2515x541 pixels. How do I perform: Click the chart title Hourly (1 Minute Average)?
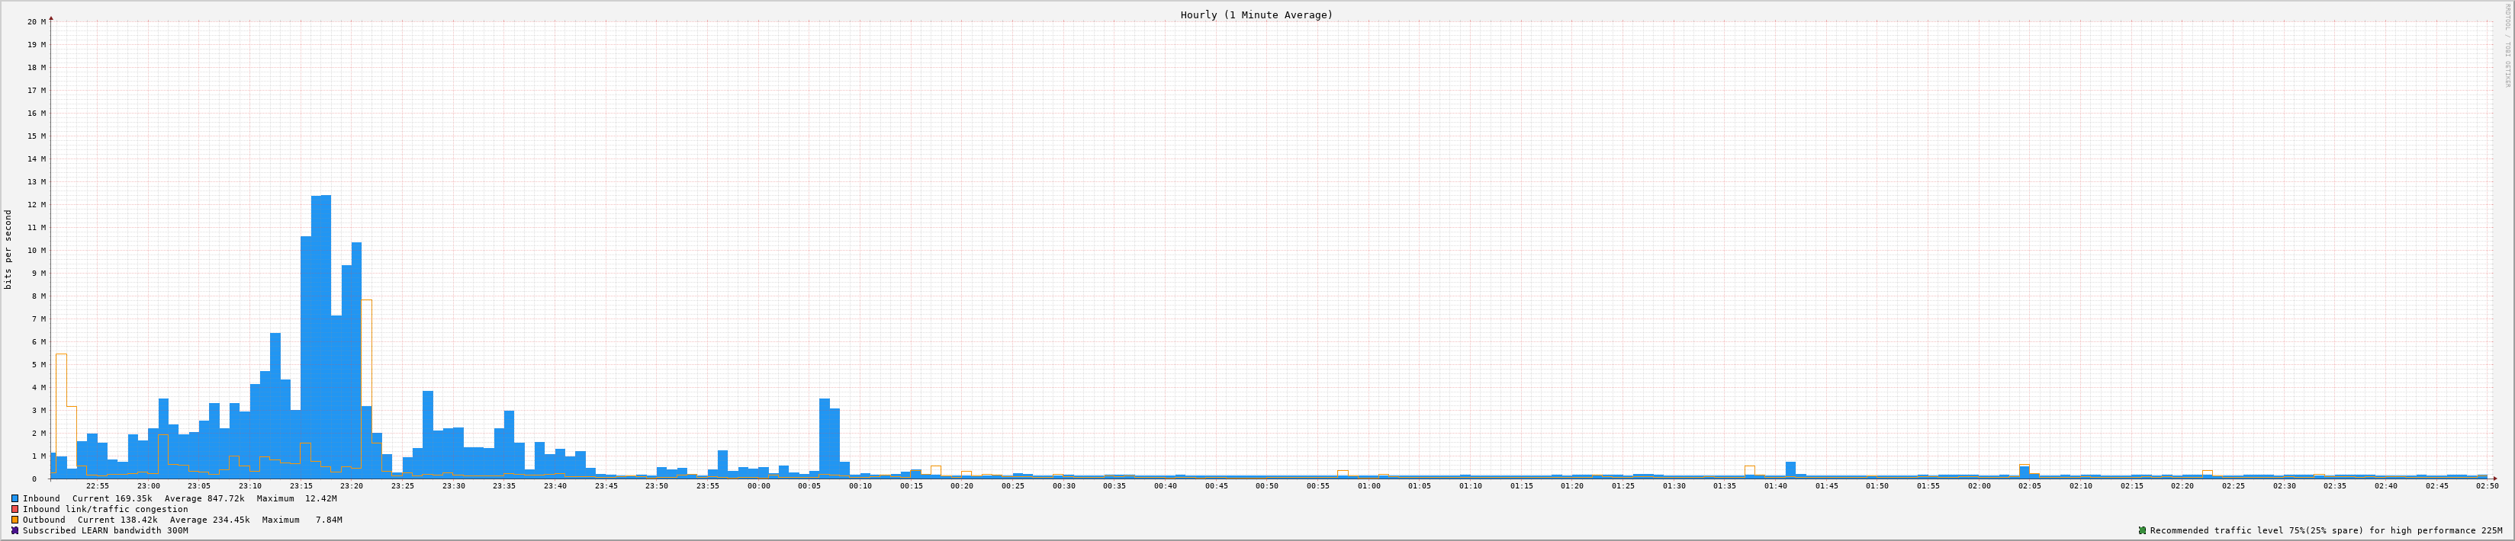[x=1256, y=14]
